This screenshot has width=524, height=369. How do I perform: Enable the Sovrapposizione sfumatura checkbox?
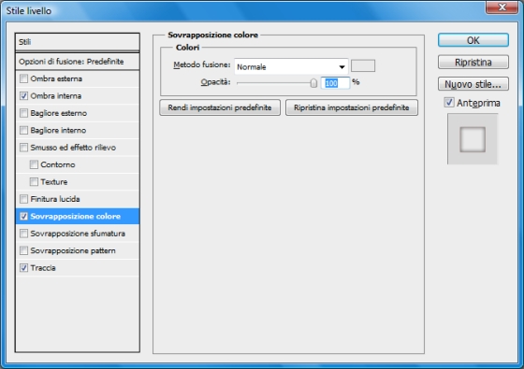point(23,234)
